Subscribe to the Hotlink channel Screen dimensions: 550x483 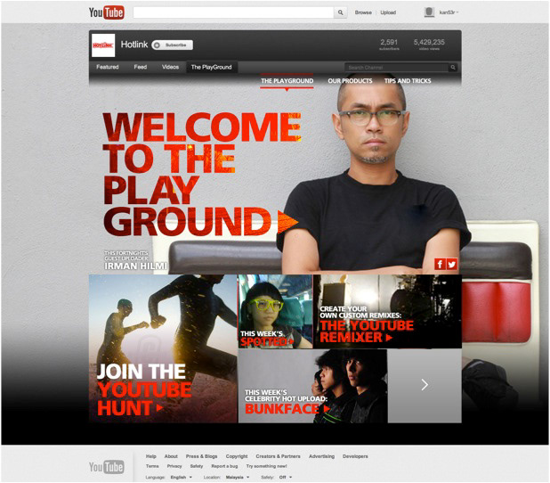(x=173, y=45)
